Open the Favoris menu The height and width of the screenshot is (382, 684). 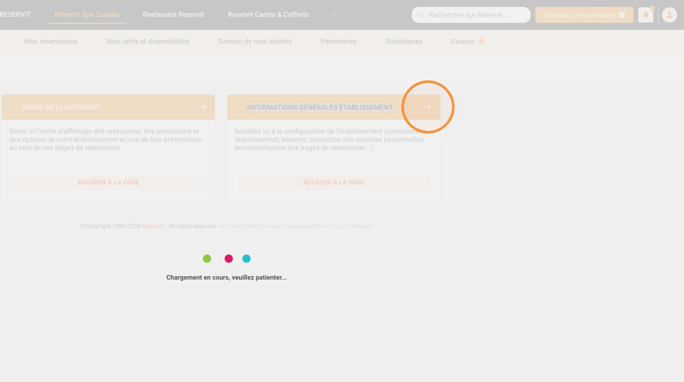[x=468, y=41]
